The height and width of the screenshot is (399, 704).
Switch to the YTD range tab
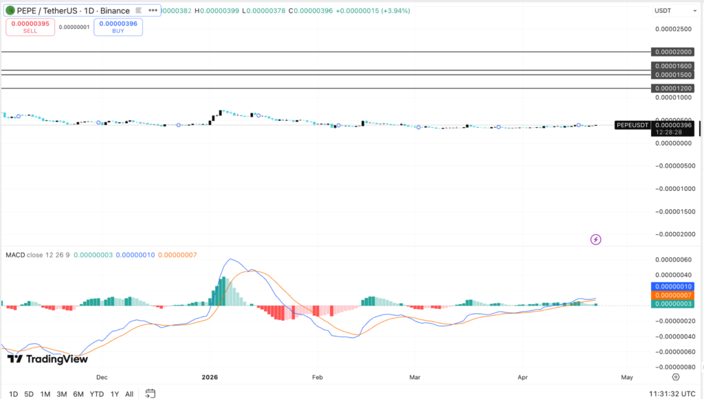click(96, 394)
